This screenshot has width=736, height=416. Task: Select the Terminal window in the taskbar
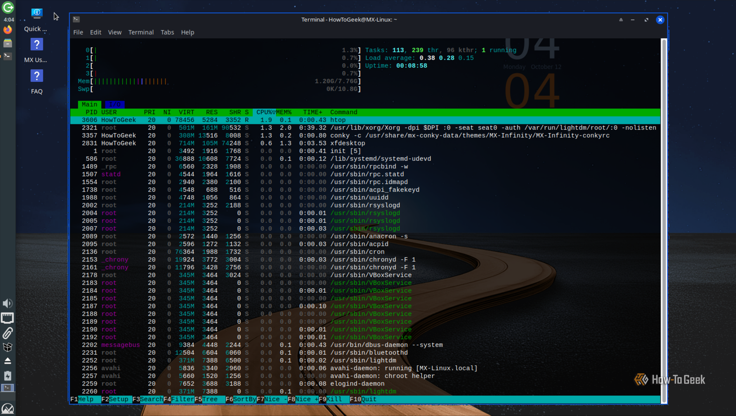[7, 388]
